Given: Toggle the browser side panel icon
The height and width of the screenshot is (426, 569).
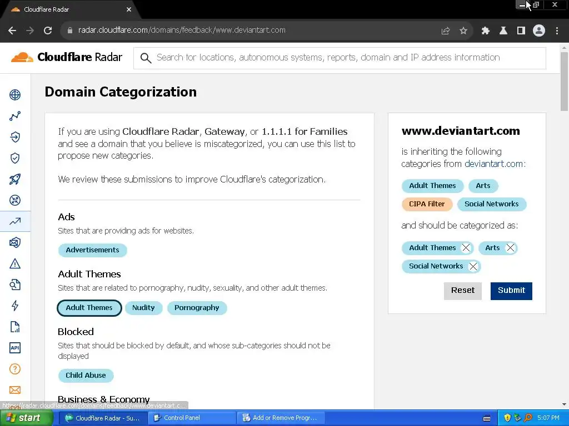Looking at the screenshot, I should coord(521,31).
